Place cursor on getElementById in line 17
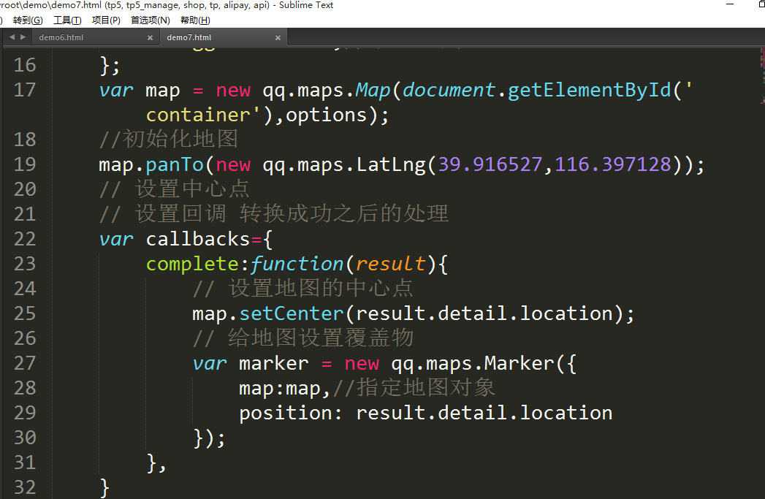The image size is (765, 499). (x=590, y=90)
